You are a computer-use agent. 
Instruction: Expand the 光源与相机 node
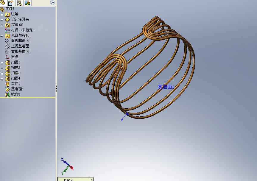pyautogui.click(x=2, y=36)
